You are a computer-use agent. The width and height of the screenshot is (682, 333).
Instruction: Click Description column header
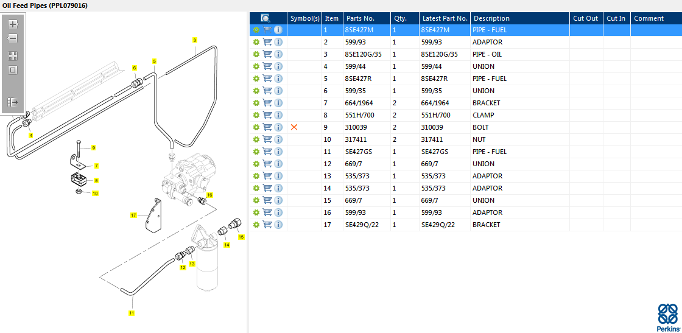520,18
